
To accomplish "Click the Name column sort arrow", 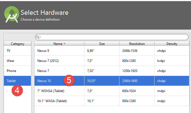I will pos(65,44).
